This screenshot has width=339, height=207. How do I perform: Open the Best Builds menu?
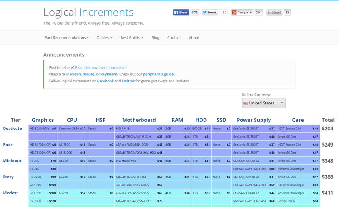132,38
